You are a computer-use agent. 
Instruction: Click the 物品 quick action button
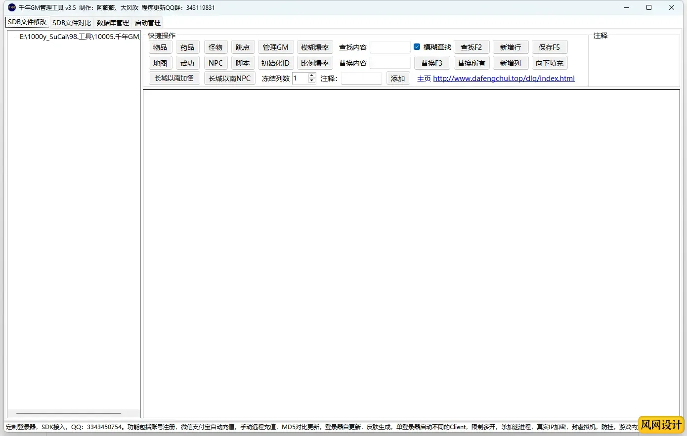click(160, 47)
